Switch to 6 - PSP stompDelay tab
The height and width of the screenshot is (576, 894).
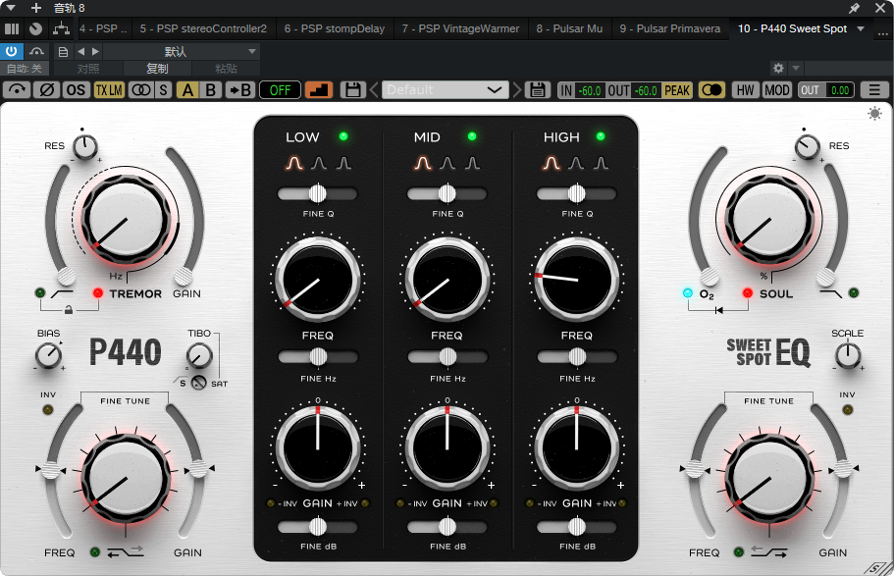pyautogui.click(x=334, y=28)
